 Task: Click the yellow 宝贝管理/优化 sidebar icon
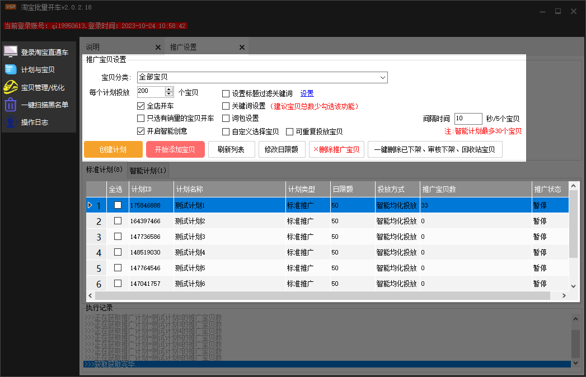11,87
